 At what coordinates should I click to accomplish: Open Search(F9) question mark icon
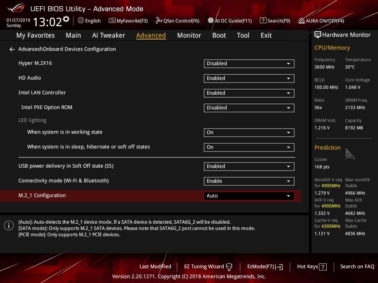(x=263, y=21)
